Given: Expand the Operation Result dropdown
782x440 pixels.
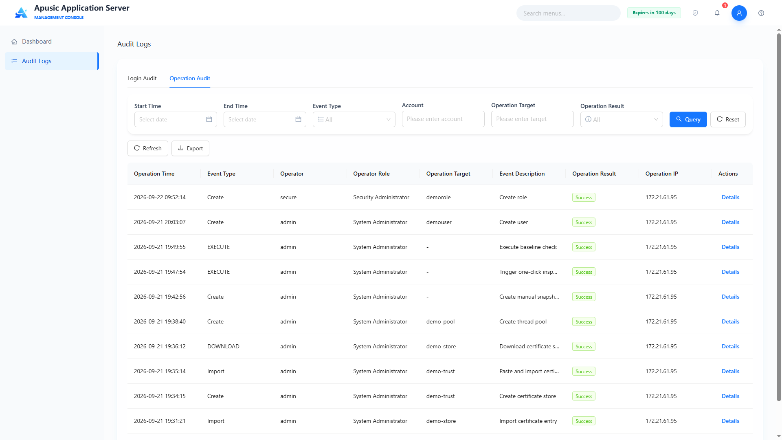Looking at the screenshot, I should pos(622,119).
